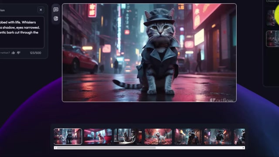Choose the first image variant on right

click(x=272, y=18)
